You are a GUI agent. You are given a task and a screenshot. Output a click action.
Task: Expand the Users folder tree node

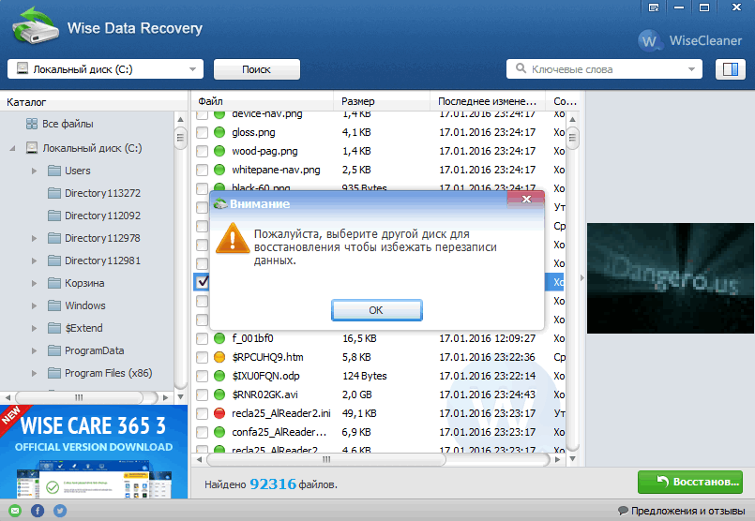pyautogui.click(x=34, y=171)
